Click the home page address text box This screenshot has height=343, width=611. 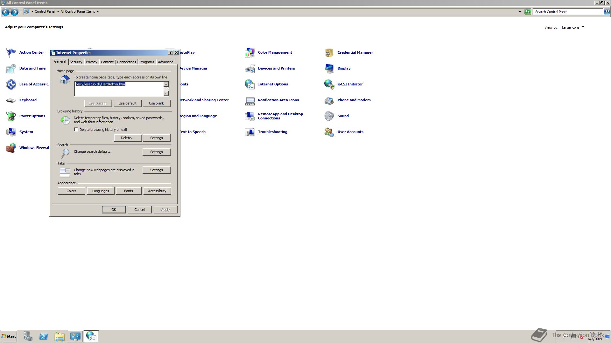119,89
